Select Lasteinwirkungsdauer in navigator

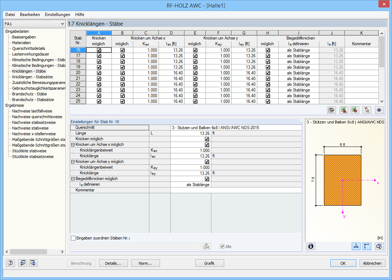tap(31, 54)
